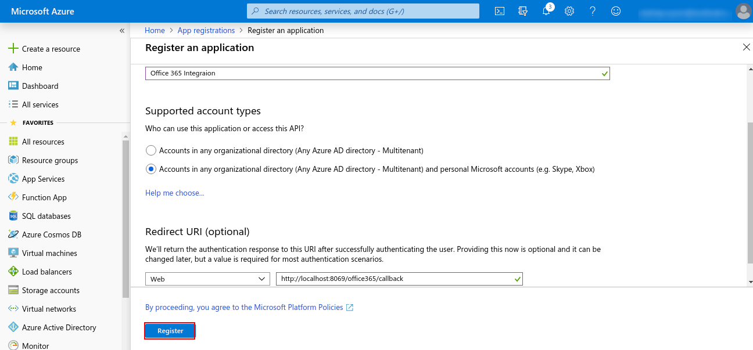Select Multitenant and personal Microsoft accounts option
753x350 pixels.
point(151,169)
